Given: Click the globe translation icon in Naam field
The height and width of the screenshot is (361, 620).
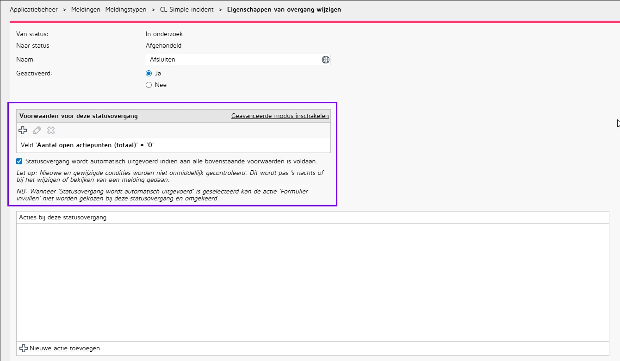Looking at the screenshot, I should tap(325, 60).
